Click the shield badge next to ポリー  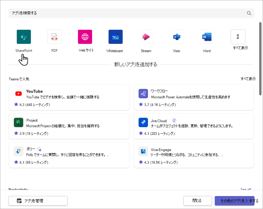39,149
